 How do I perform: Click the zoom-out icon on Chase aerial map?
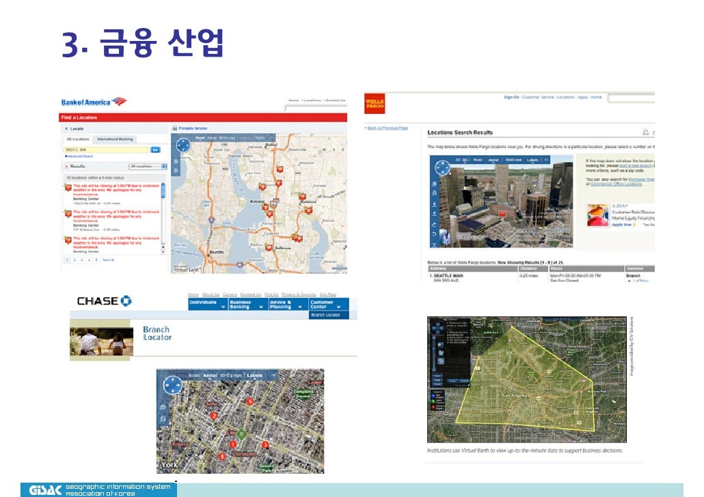click(x=163, y=418)
